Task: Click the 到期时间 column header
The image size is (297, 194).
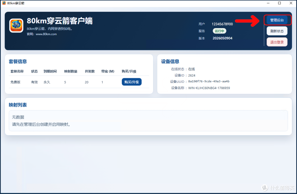Action: (50, 71)
